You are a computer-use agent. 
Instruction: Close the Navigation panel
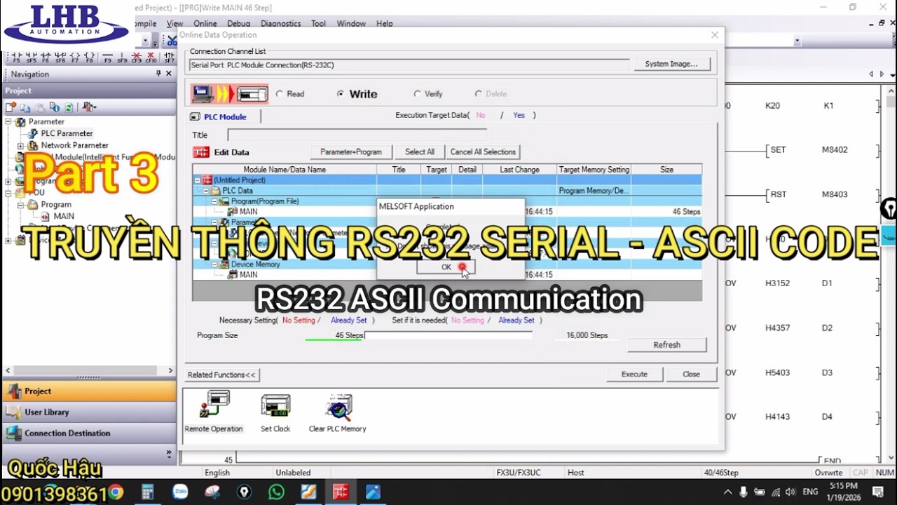click(x=169, y=74)
